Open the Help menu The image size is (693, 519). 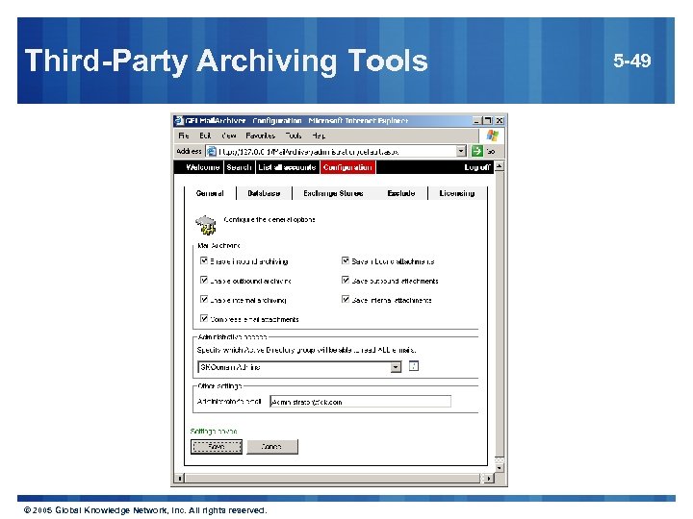click(319, 136)
